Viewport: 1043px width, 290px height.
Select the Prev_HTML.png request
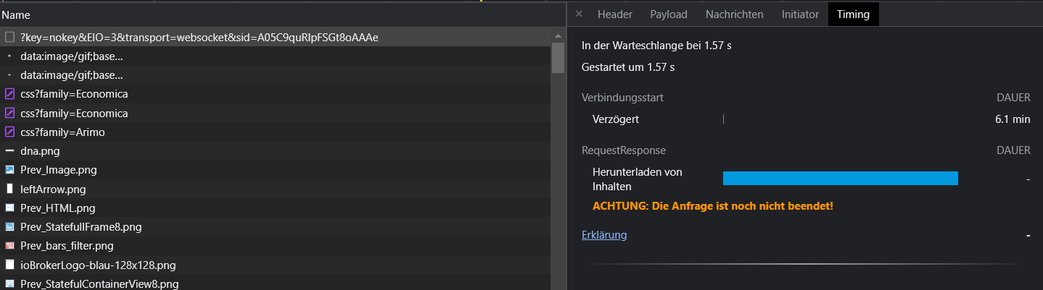[276, 208]
